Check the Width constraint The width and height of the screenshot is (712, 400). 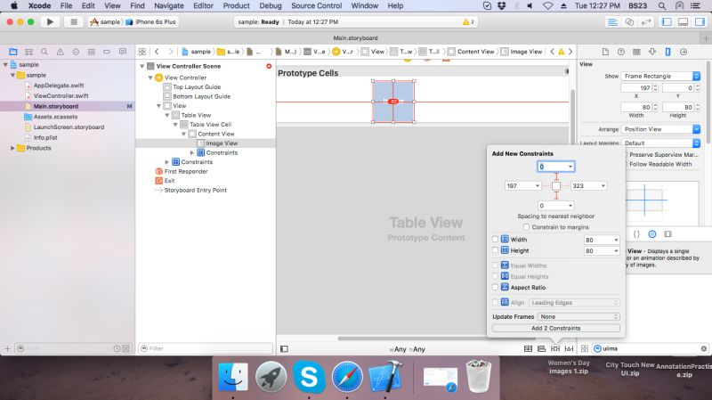(496, 239)
